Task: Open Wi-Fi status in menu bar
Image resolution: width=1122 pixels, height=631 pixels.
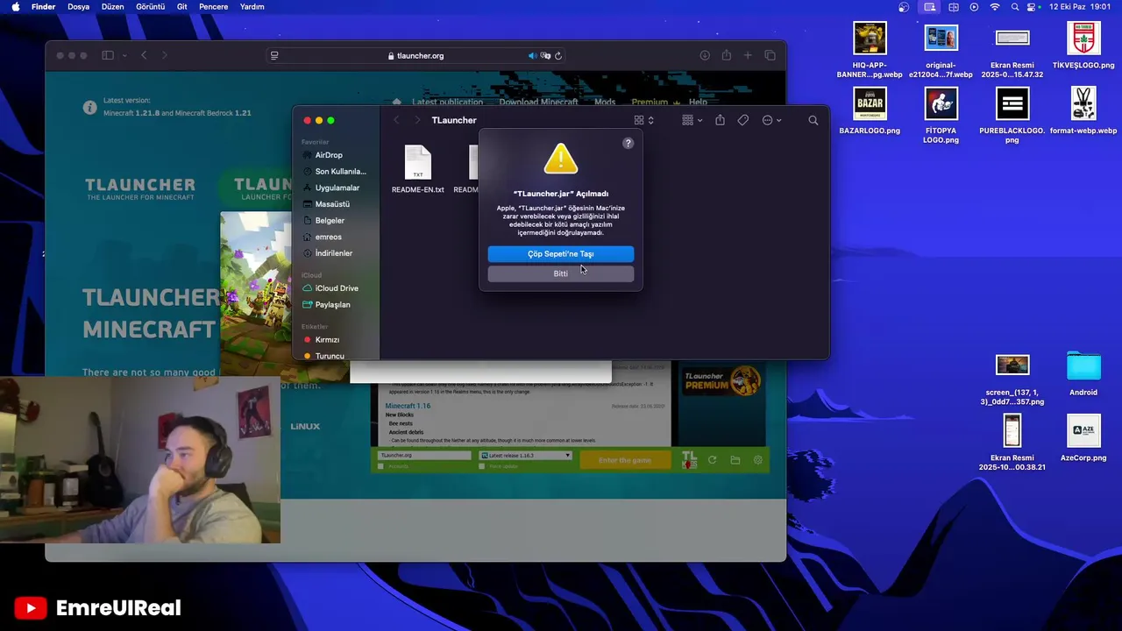Action: click(995, 6)
